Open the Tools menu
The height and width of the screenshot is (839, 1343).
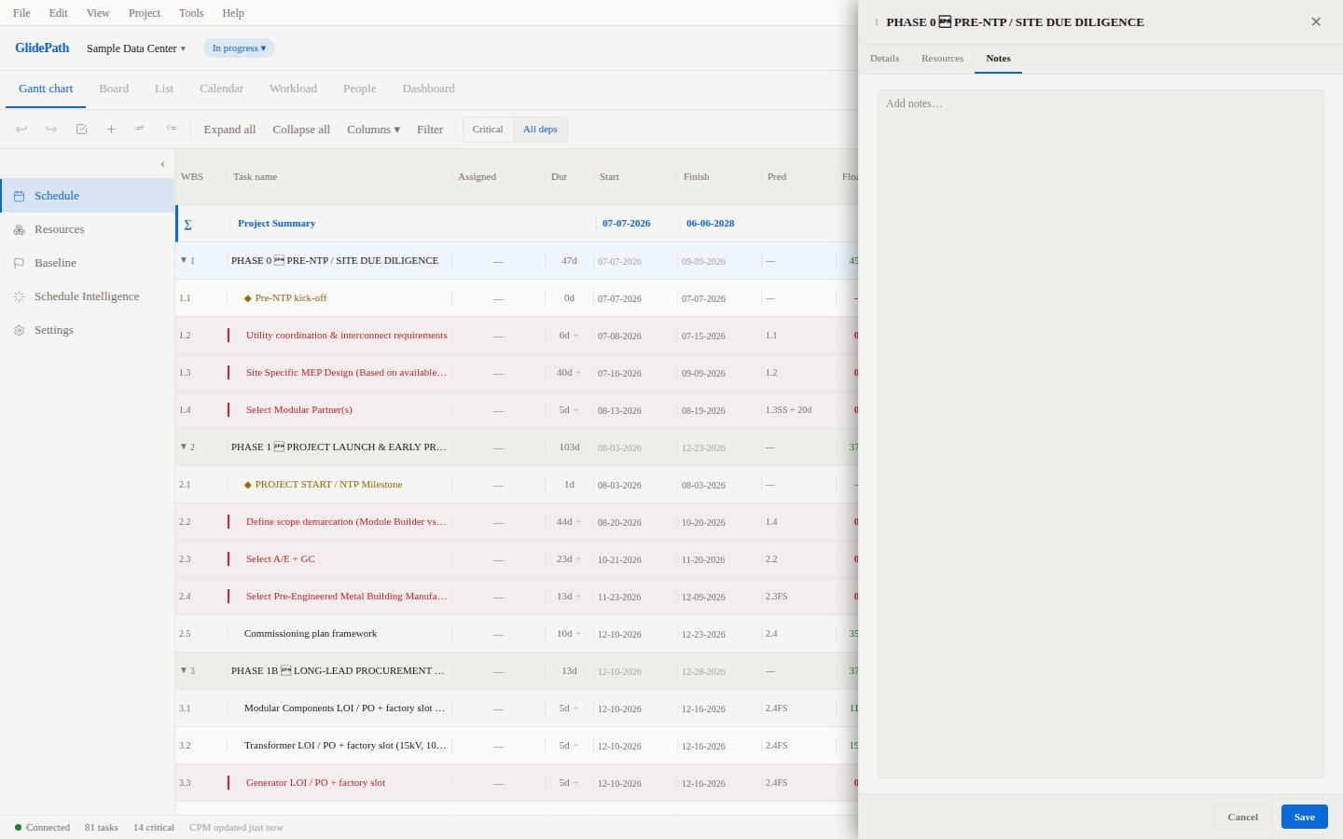click(191, 13)
